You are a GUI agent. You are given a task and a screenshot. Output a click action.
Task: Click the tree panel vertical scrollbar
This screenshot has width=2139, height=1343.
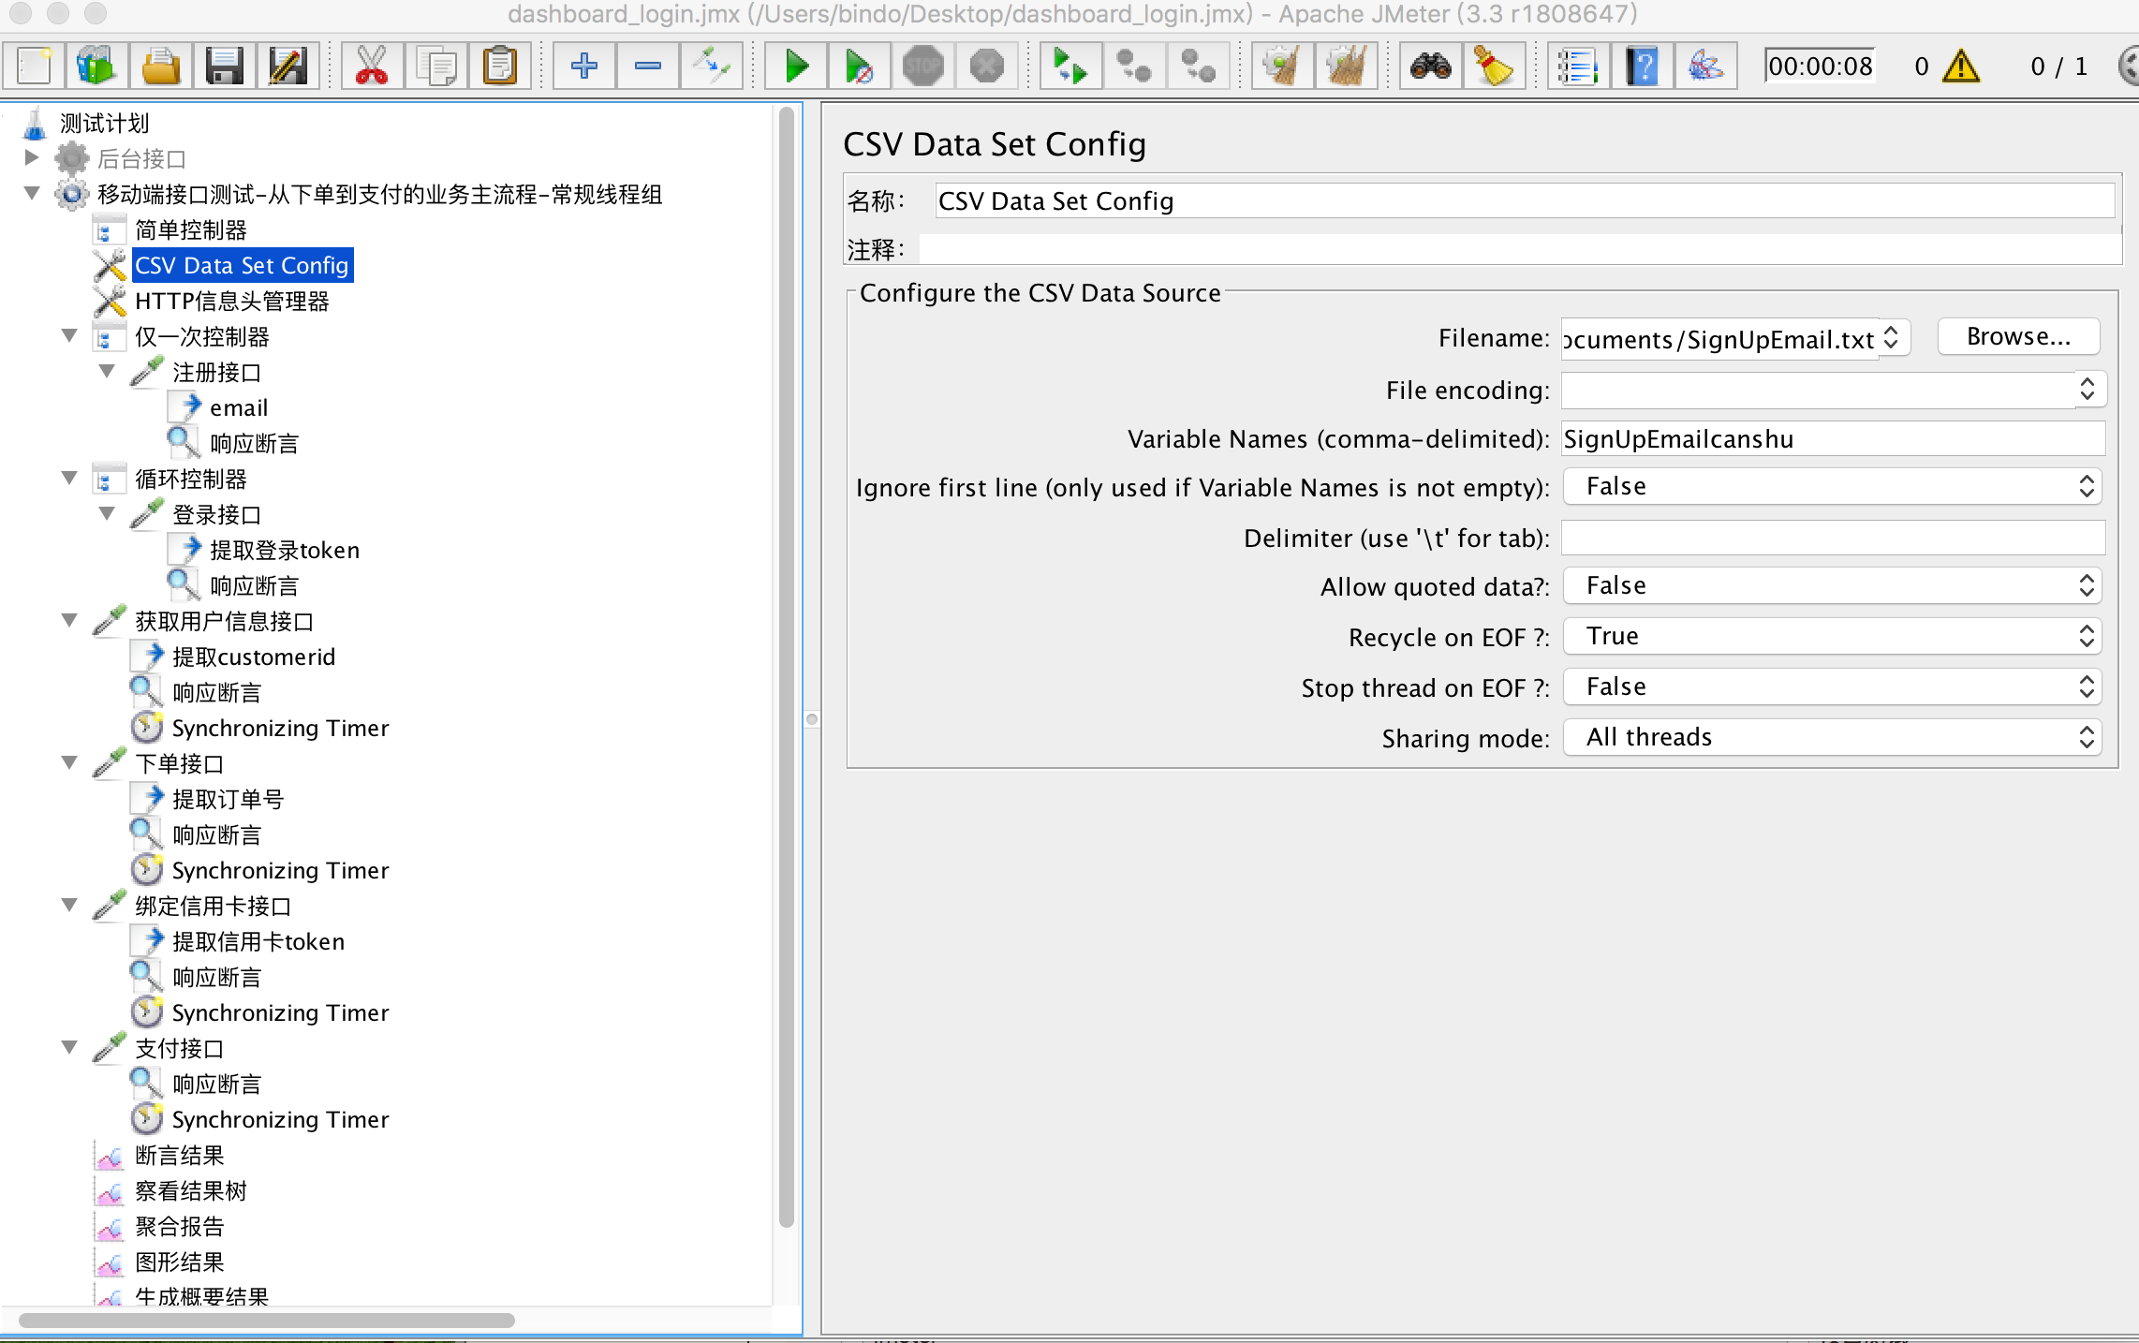click(x=787, y=666)
